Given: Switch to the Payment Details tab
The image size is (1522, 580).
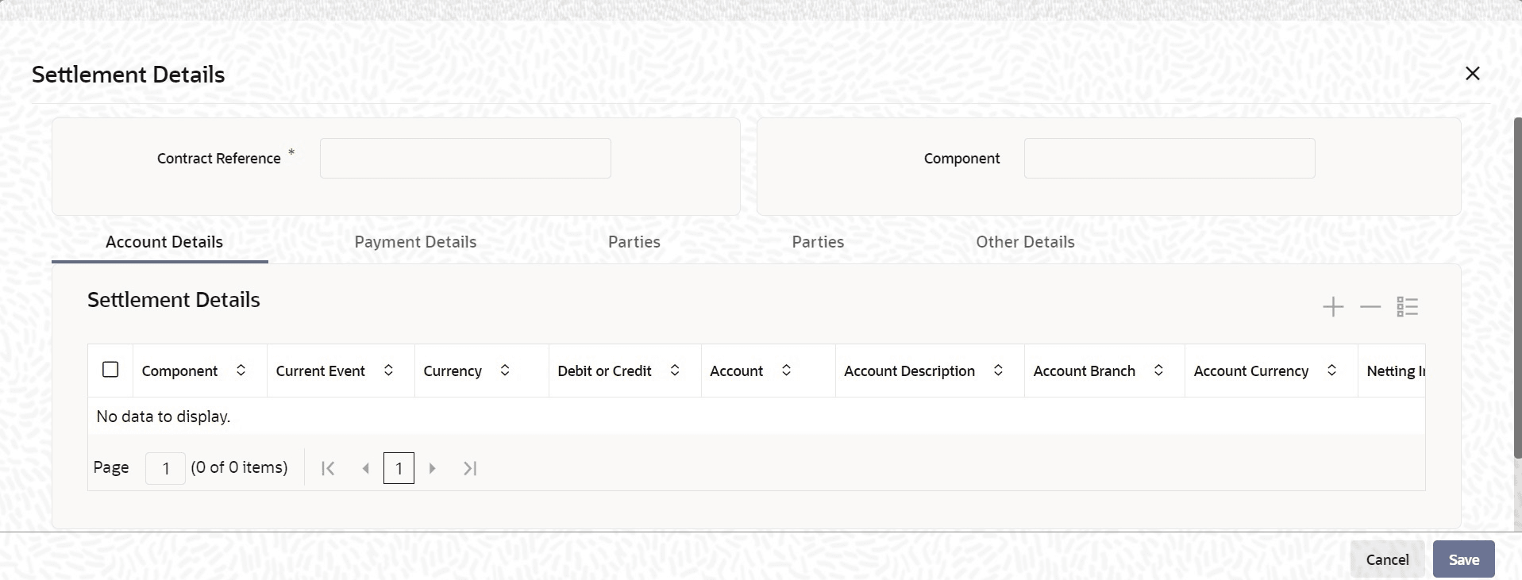Looking at the screenshot, I should (415, 242).
